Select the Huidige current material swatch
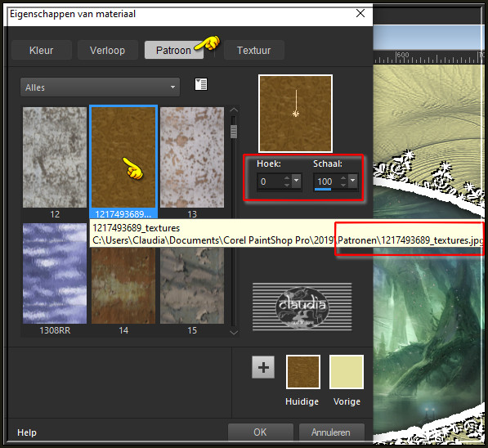 [x=303, y=372]
